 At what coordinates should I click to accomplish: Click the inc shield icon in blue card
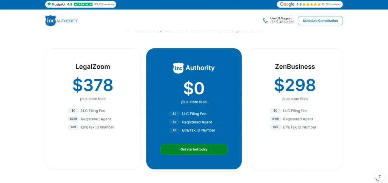coord(178,68)
